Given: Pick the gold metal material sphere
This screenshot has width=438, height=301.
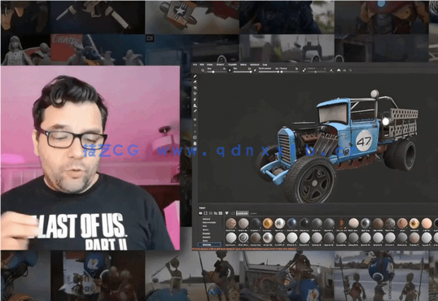Looking at the screenshot, I should coord(268,224).
